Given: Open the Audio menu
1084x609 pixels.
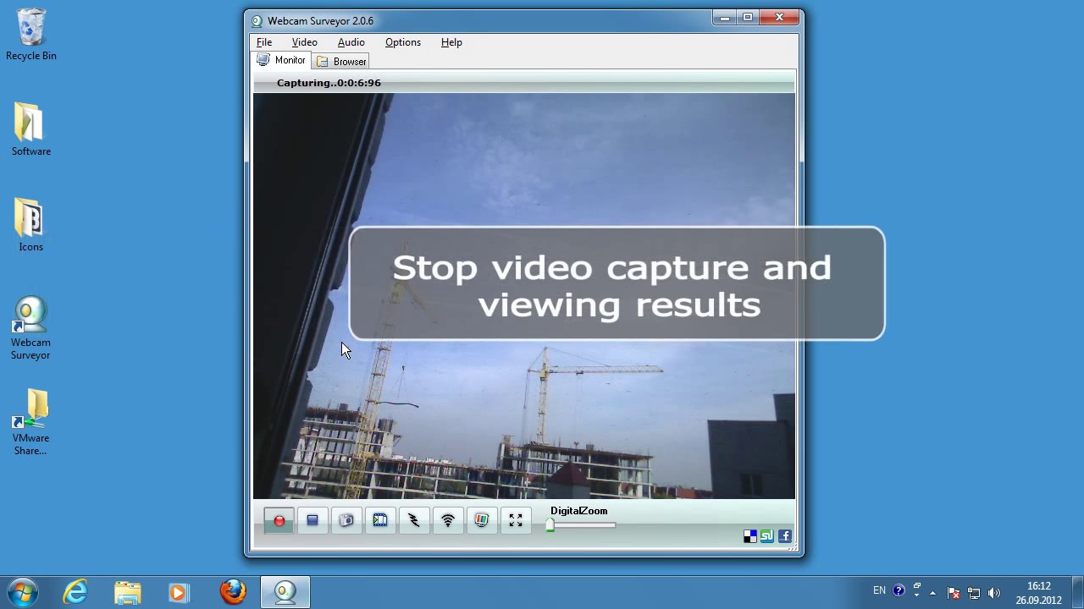Looking at the screenshot, I should [x=351, y=42].
